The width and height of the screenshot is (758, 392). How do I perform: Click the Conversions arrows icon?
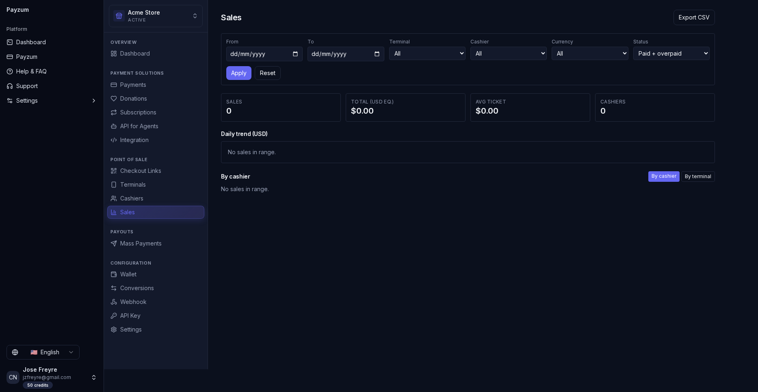coord(114,288)
